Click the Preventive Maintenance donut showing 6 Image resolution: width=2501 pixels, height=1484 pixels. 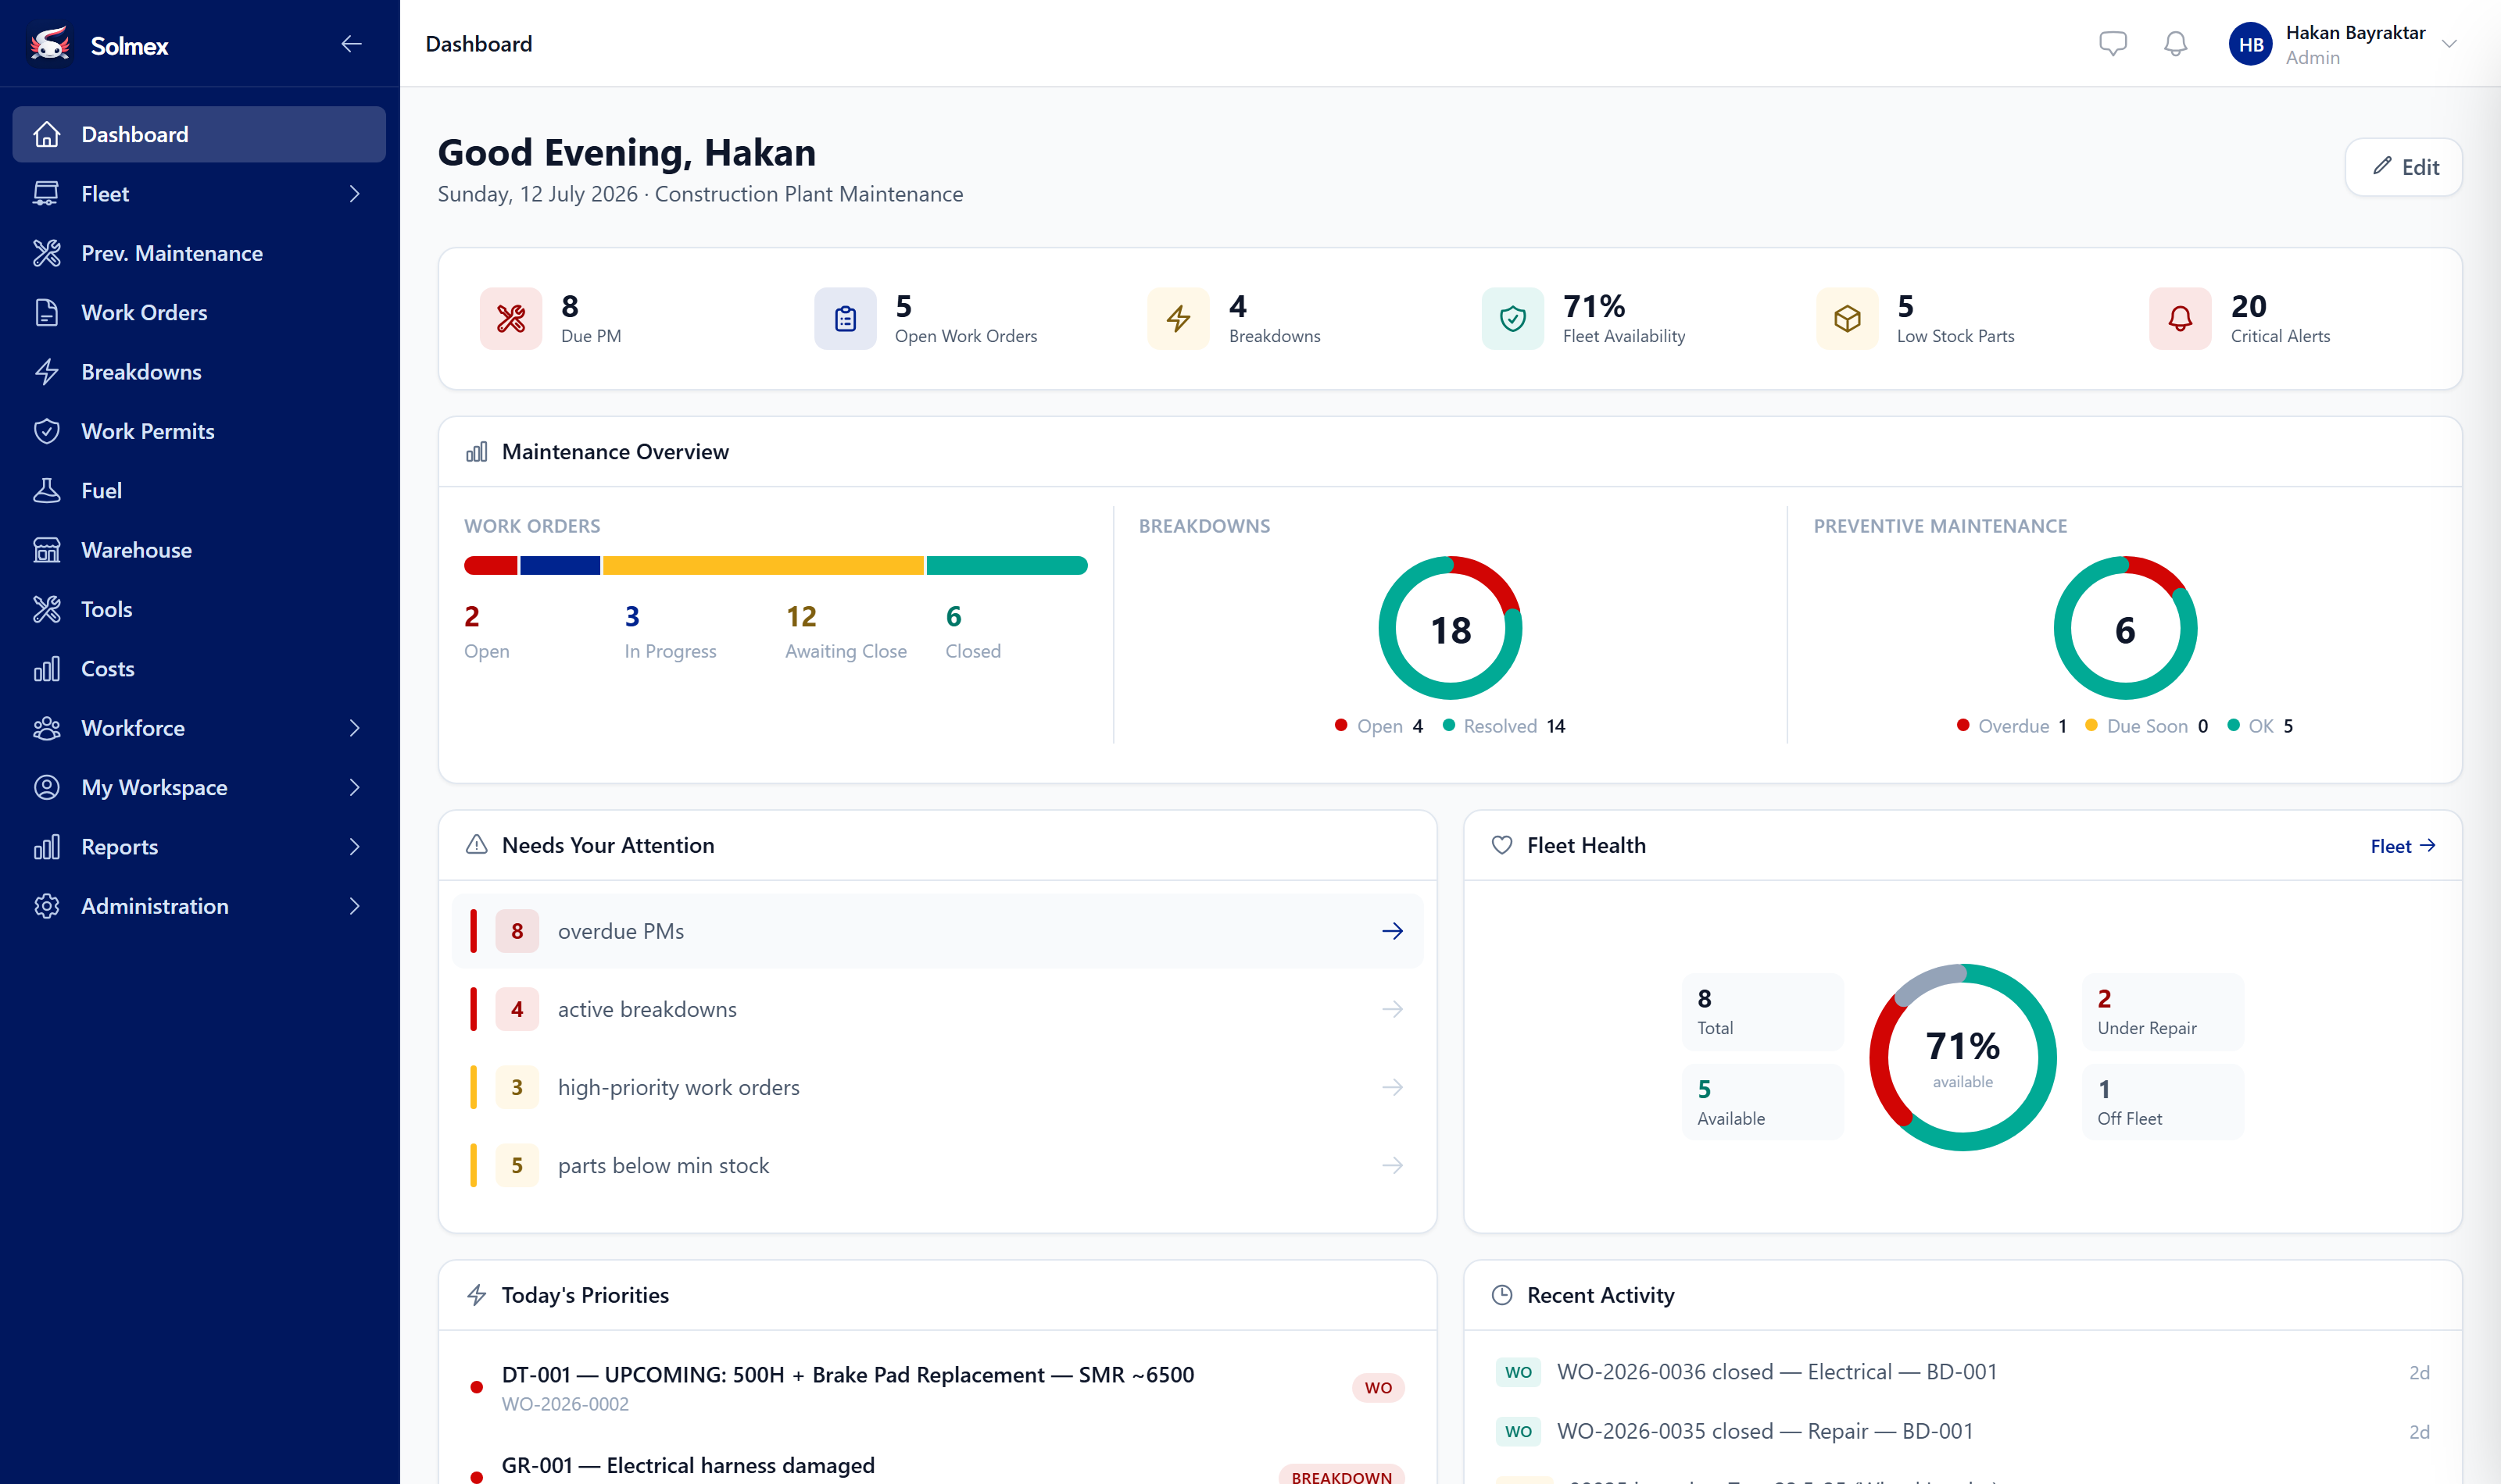2125,628
